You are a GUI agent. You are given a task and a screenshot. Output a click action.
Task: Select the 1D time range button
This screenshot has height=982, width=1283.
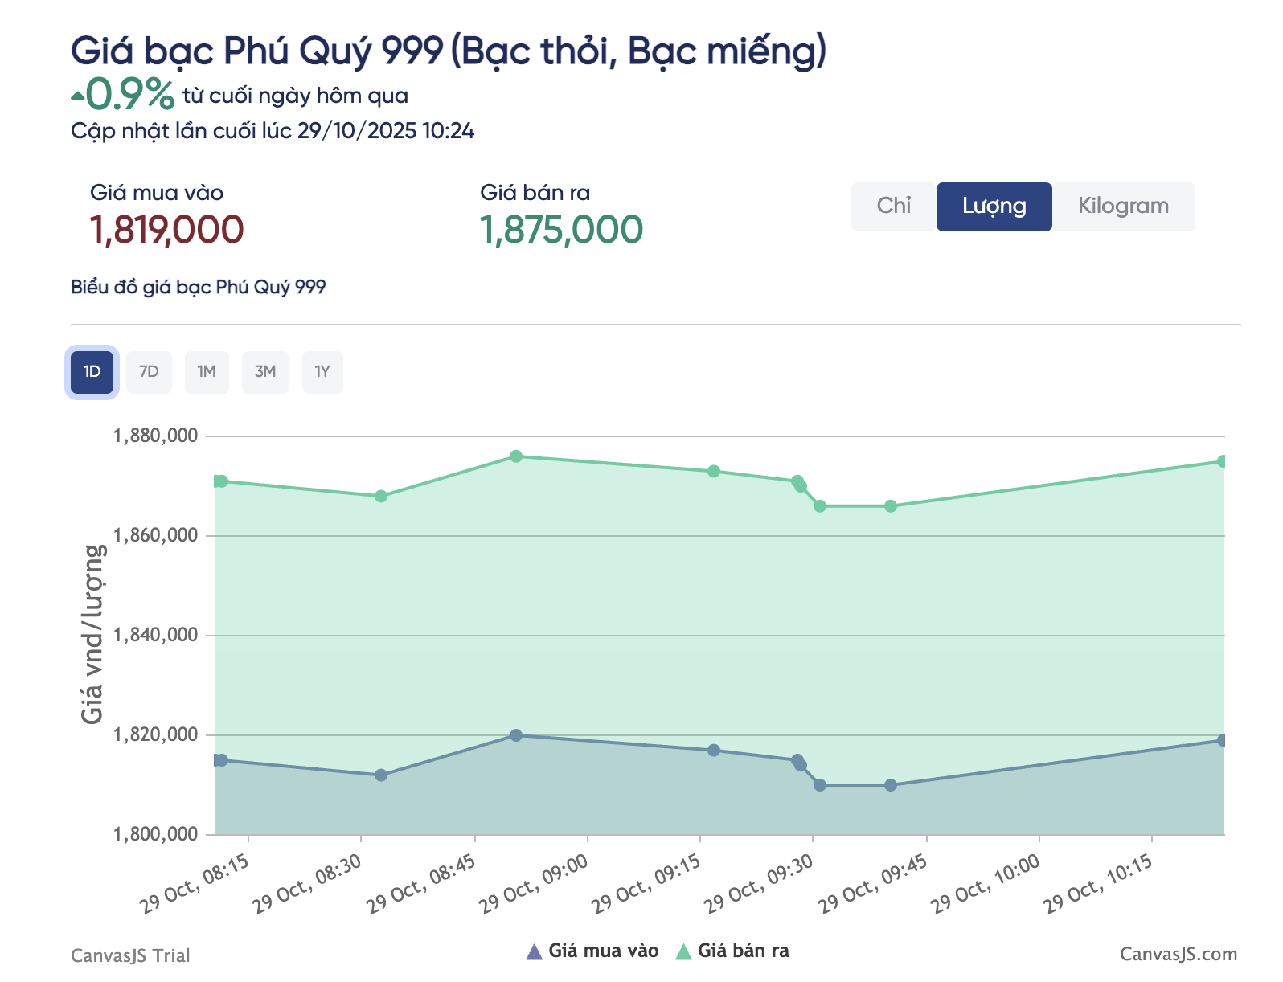click(x=92, y=371)
